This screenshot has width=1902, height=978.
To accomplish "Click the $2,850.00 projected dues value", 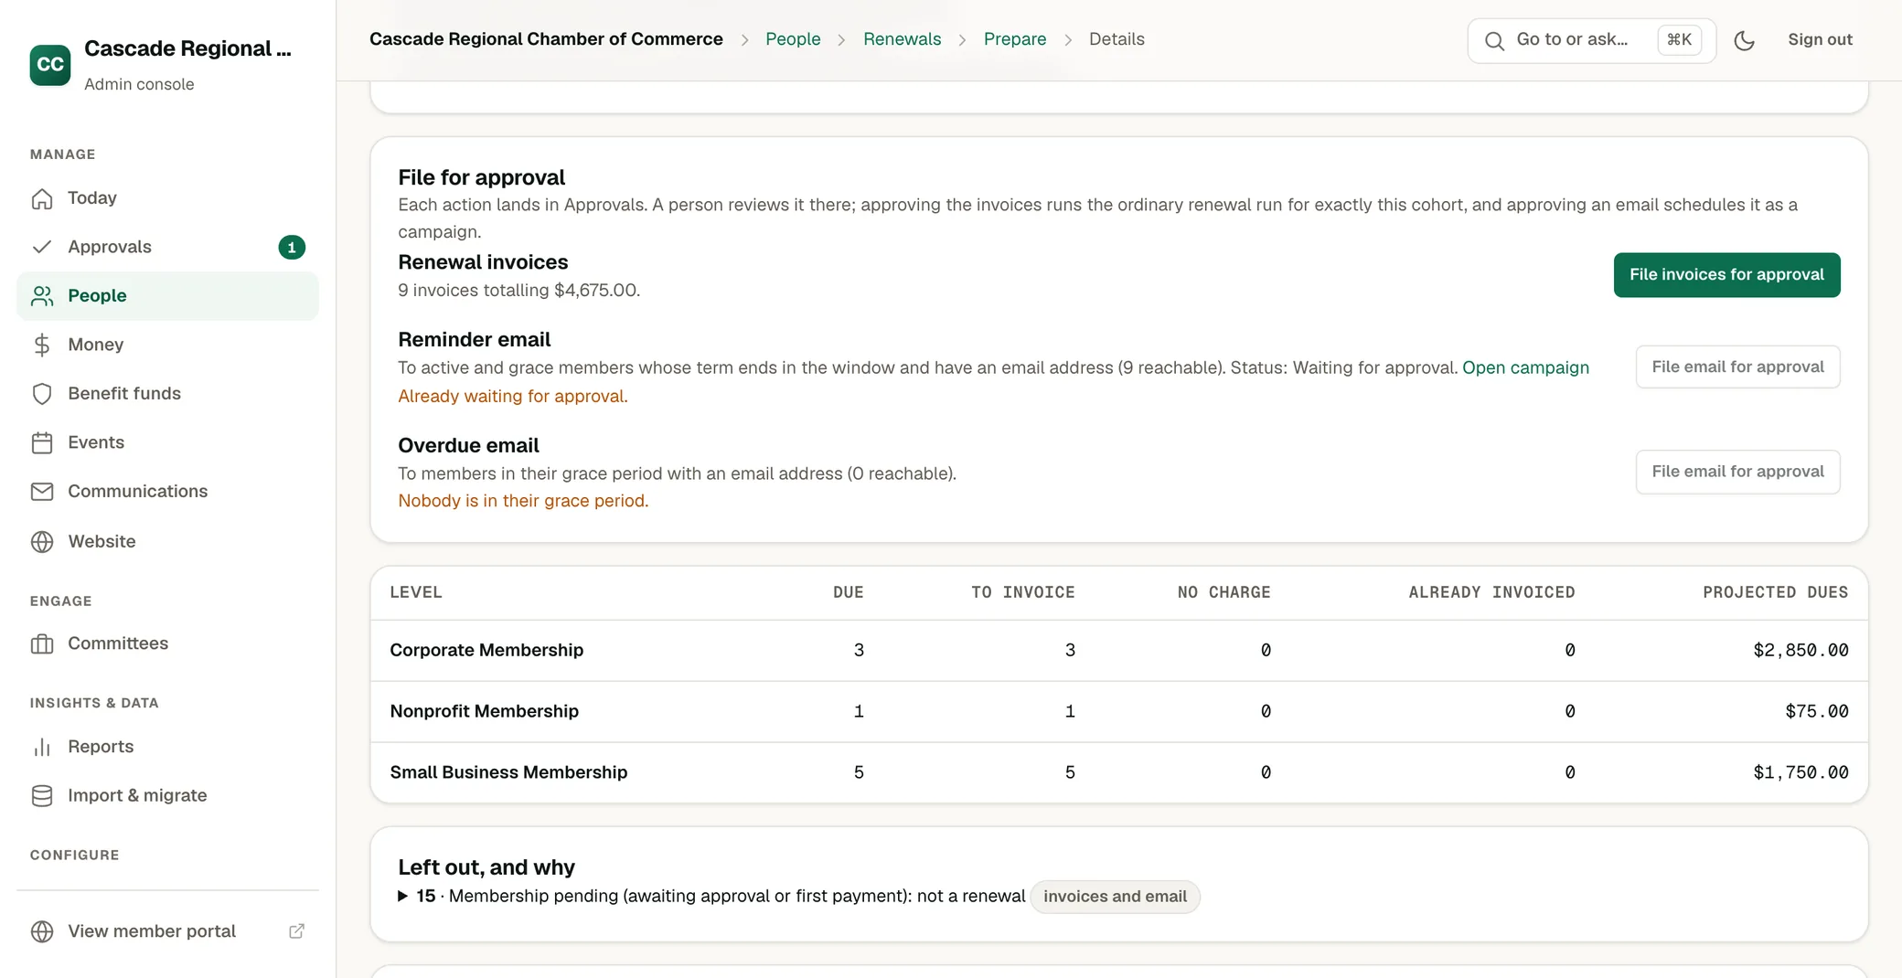I will 1800,650.
